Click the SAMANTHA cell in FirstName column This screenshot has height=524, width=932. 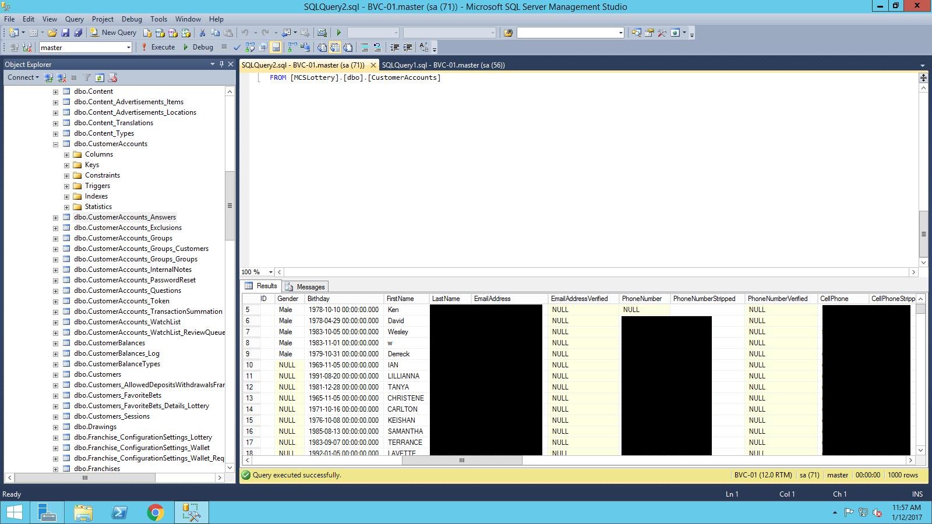(407, 431)
